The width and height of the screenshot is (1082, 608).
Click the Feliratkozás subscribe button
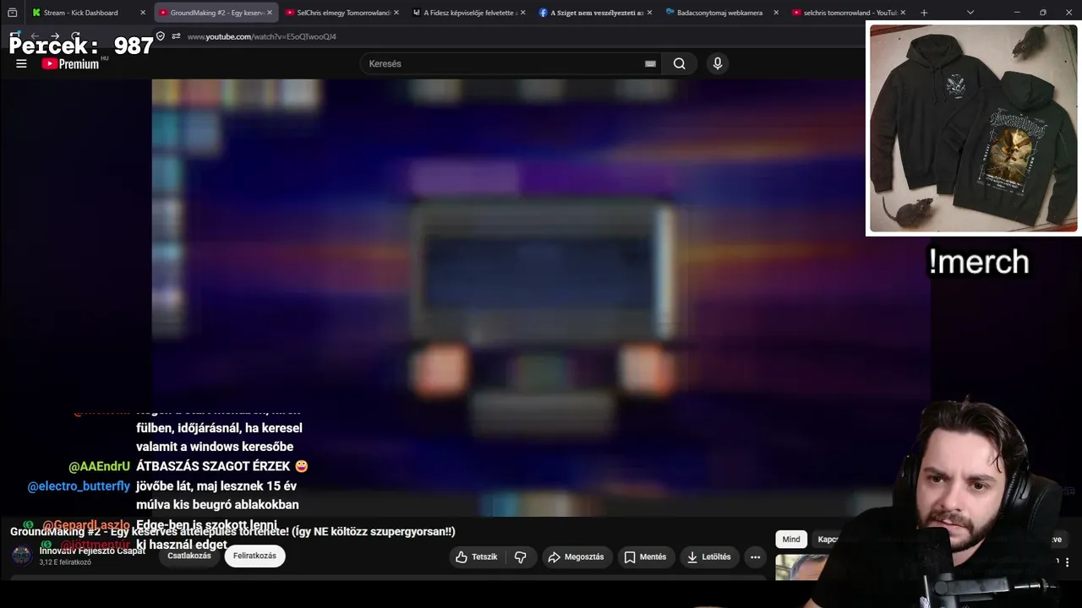[x=254, y=556]
